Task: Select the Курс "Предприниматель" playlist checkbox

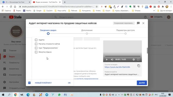Action: point(36,48)
